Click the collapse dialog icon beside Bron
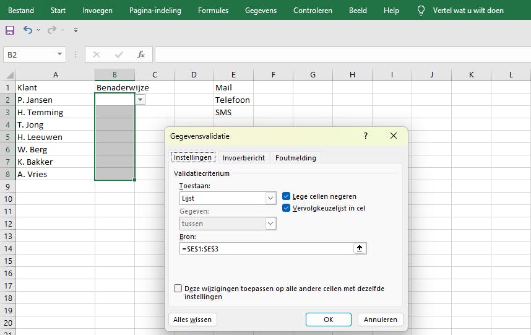 coord(360,248)
